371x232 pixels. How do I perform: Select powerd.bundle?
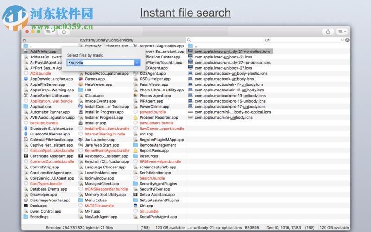click(x=153, y=112)
